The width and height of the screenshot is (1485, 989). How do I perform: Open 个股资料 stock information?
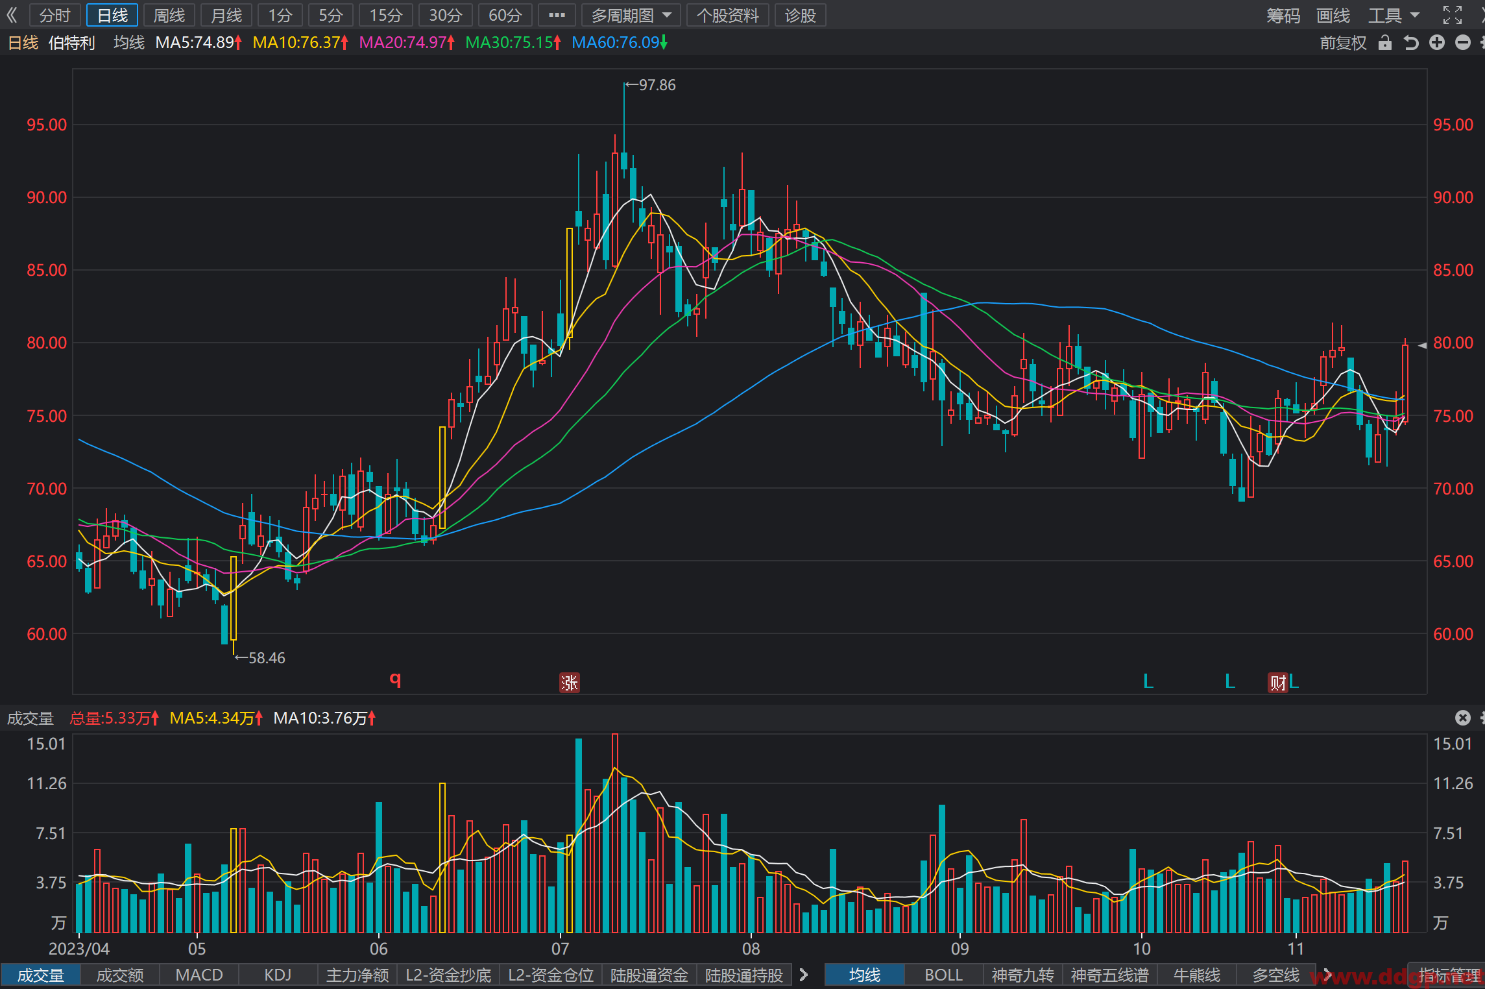[x=728, y=15]
